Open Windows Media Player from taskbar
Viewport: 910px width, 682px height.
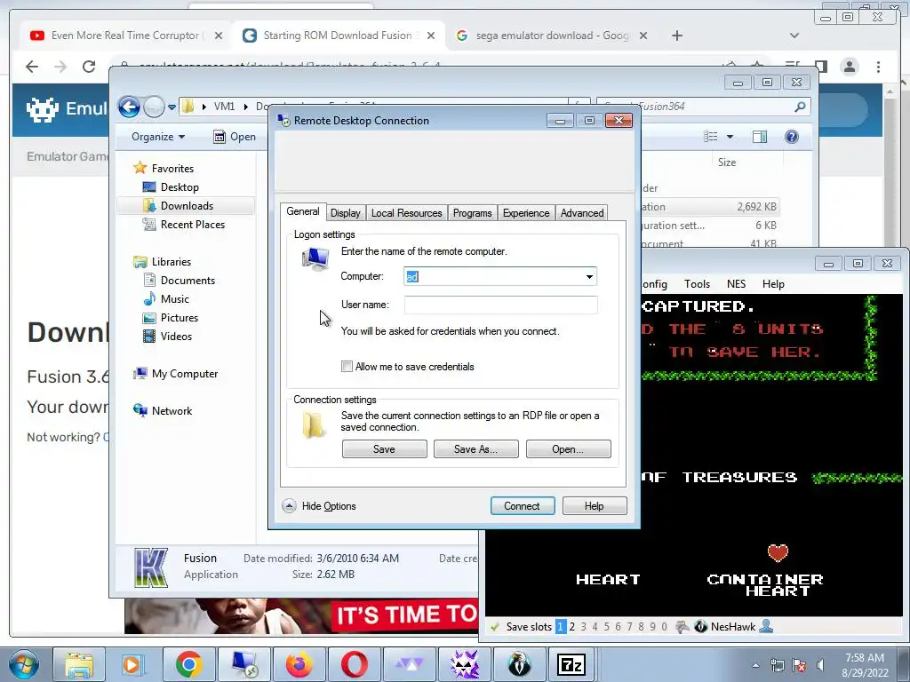pyautogui.click(x=133, y=664)
